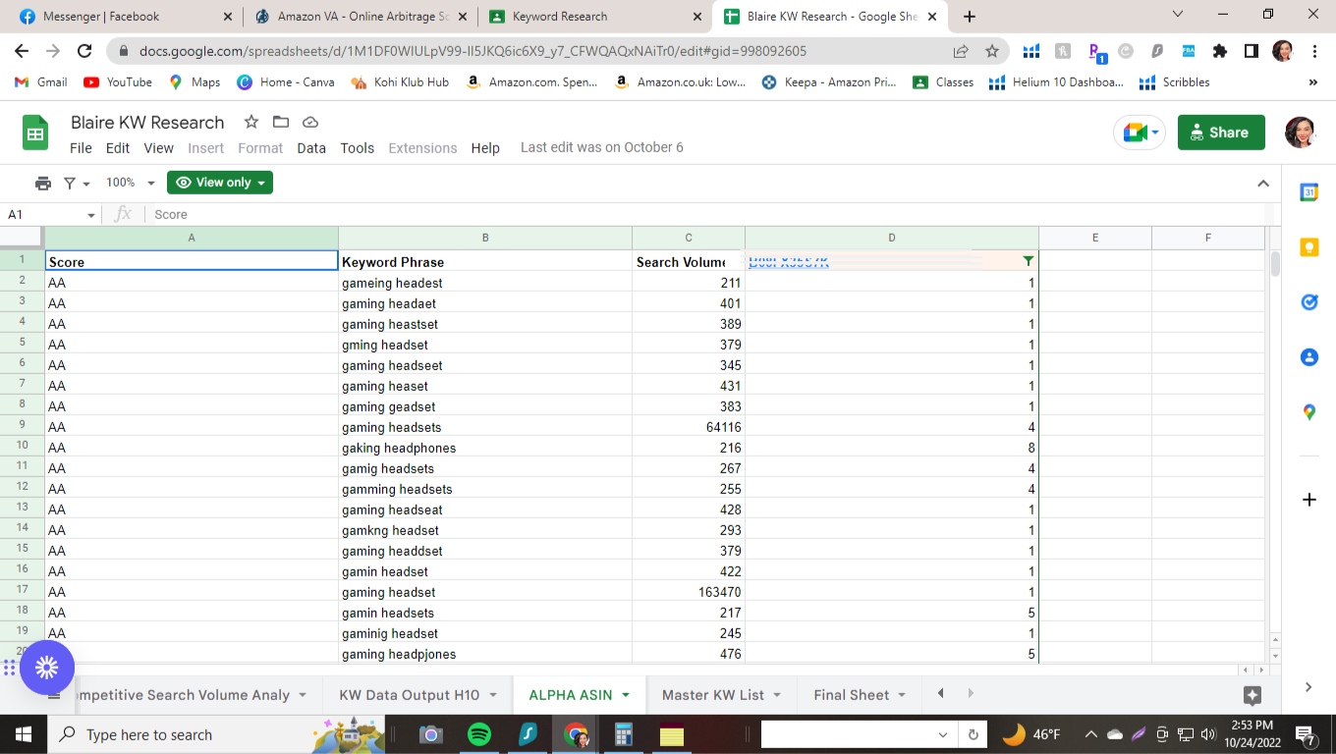Click the get add-ons plus icon
Image resolution: width=1336 pixels, height=754 pixels.
coord(1308,500)
